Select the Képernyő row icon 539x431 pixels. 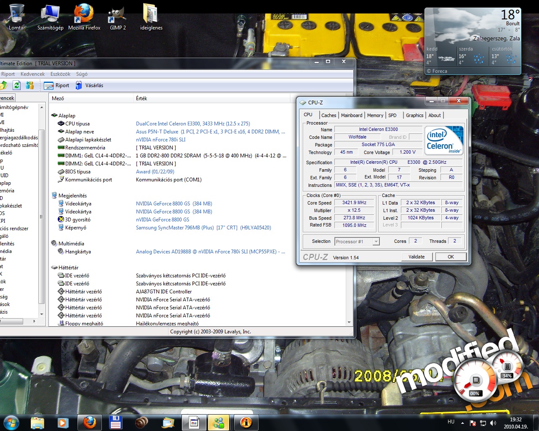(x=61, y=228)
